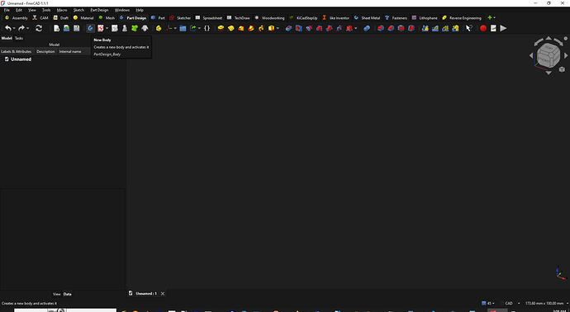Click the Open document icon
570x312 pixels.
pyautogui.click(x=66, y=28)
